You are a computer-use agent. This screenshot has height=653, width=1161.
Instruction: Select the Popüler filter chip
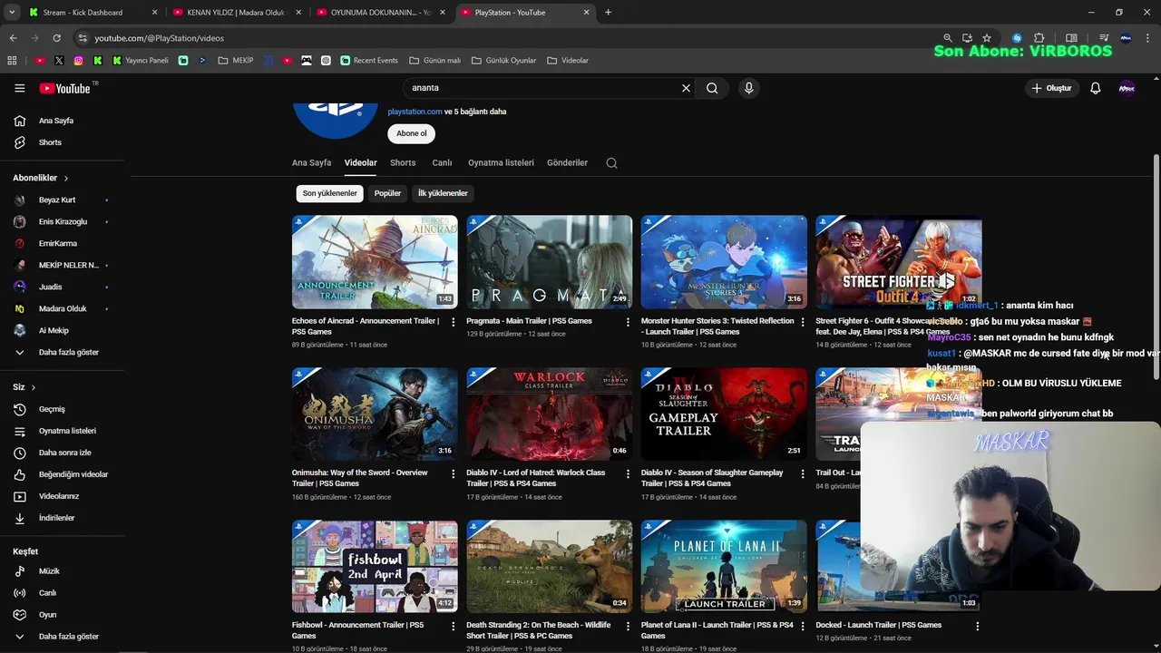pyautogui.click(x=387, y=193)
